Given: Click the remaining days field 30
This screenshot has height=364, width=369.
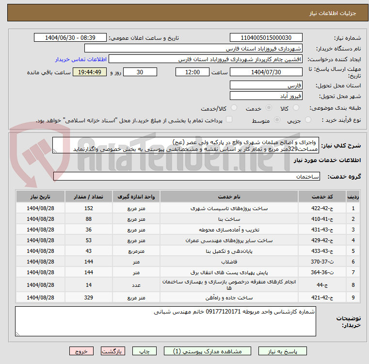Looking at the screenshot, I should 140,72.
